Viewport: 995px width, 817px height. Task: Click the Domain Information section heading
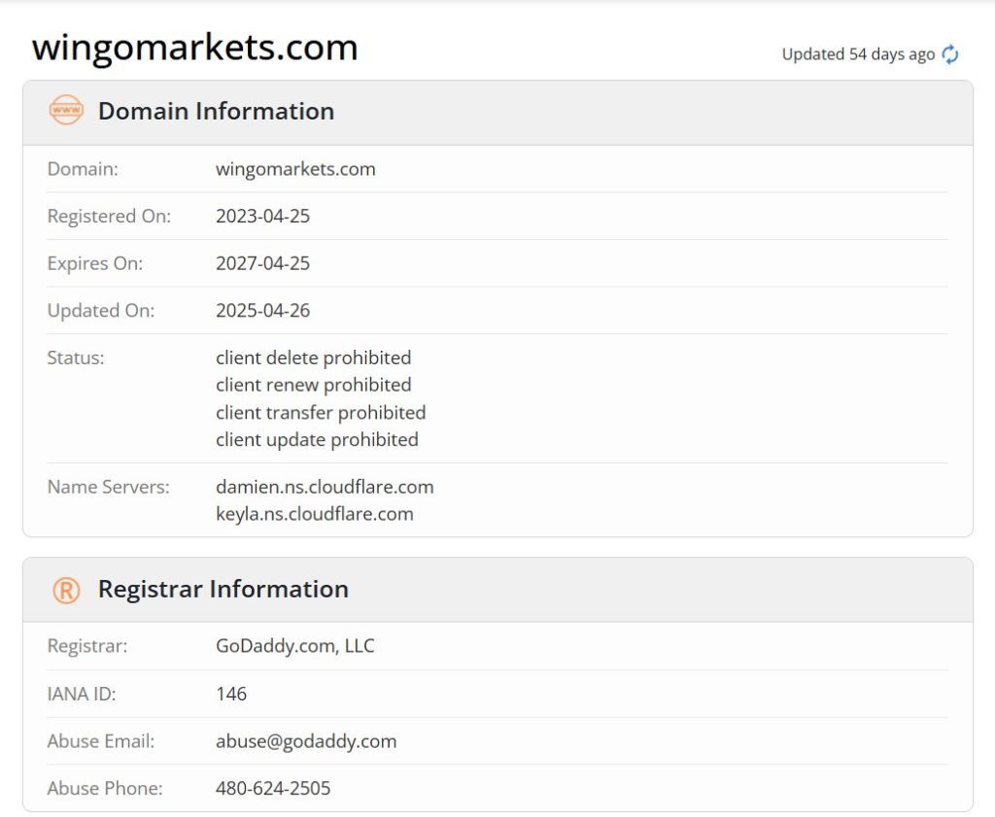point(216,111)
